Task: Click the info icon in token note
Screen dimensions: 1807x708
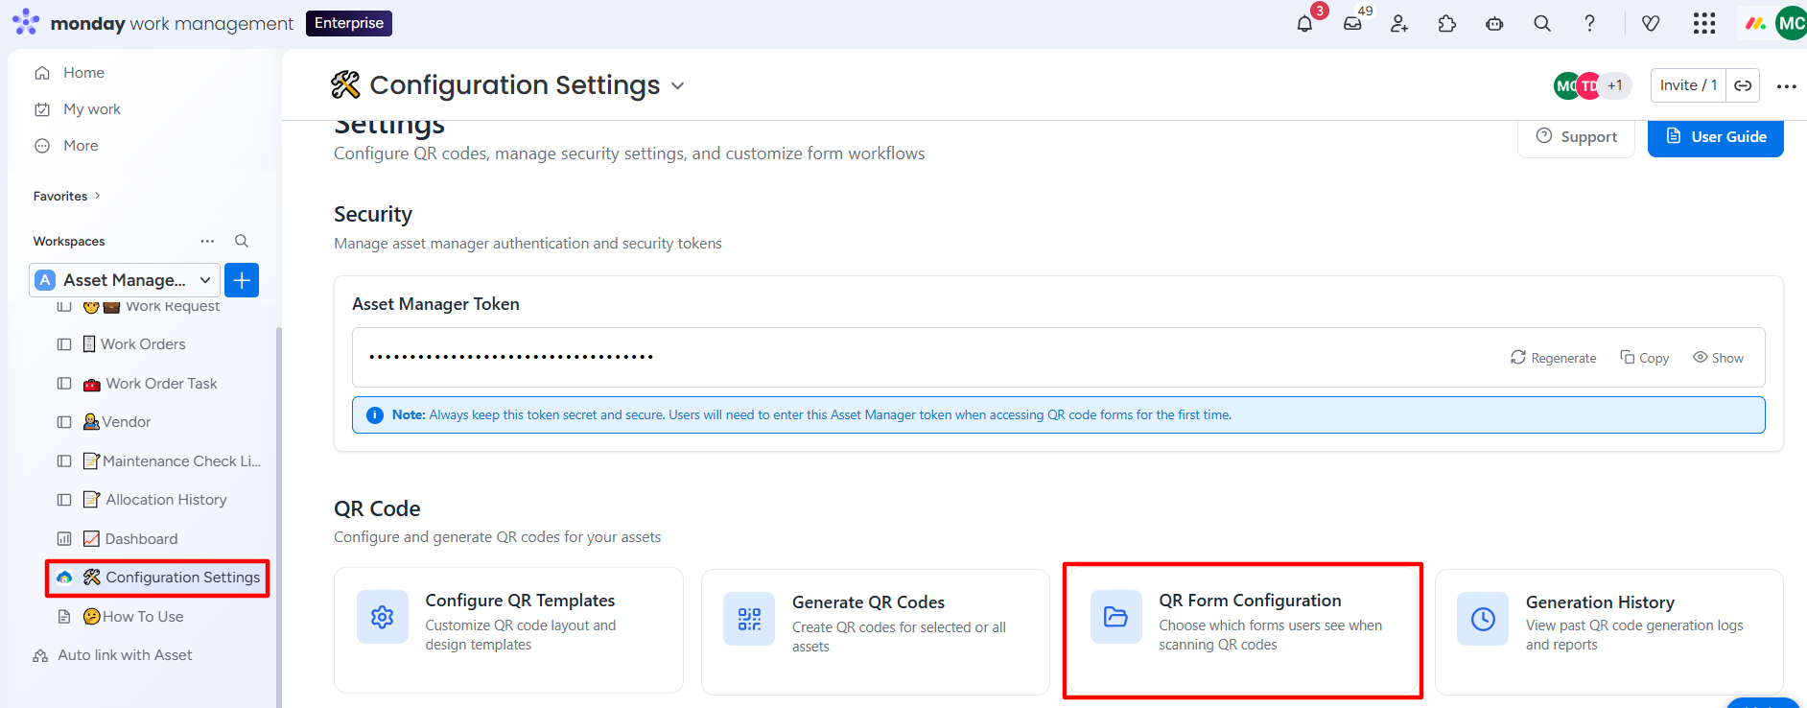Action: point(374,415)
